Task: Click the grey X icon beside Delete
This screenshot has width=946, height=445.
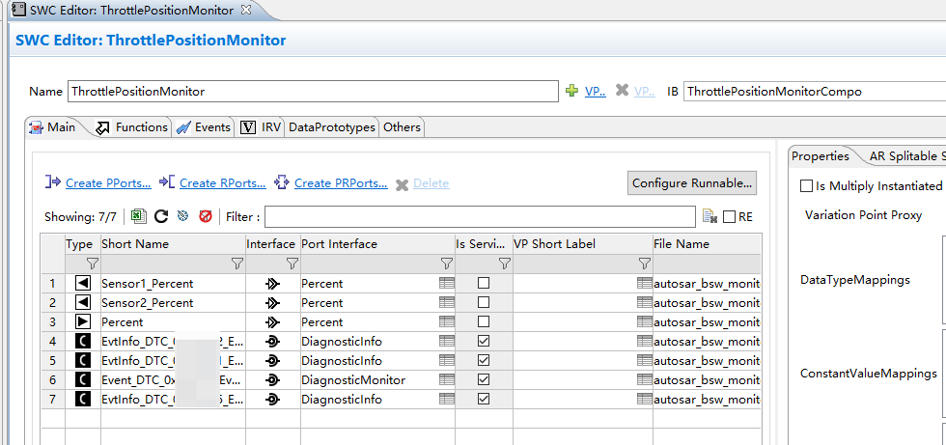Action: click(402, 184)
